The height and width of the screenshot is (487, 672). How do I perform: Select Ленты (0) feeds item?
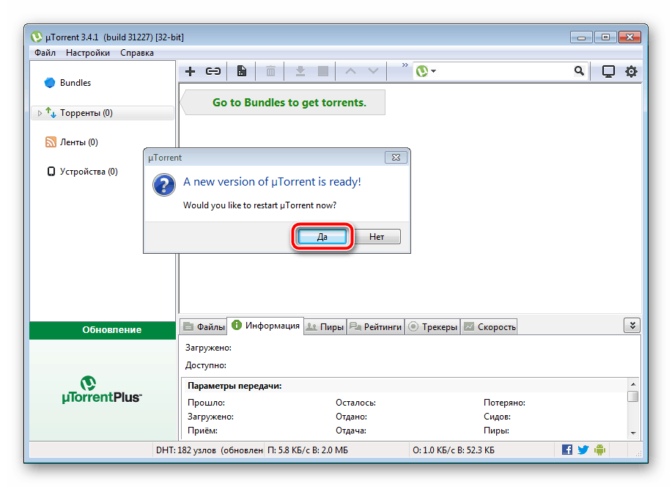pyautogui.click(x=72, y=142)
